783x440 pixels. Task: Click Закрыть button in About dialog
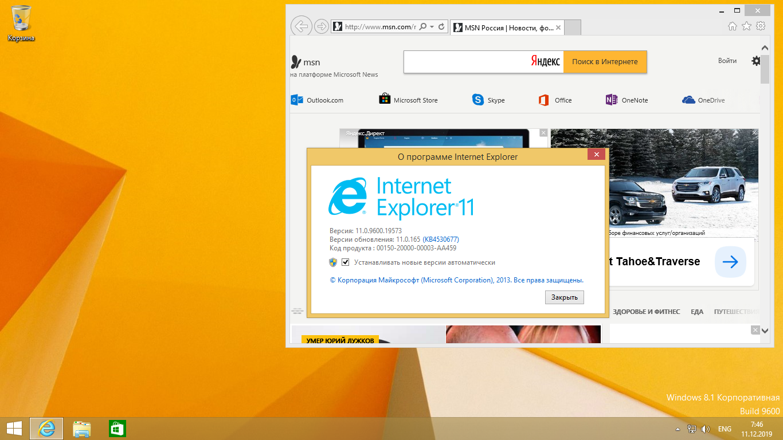pos(565,297)
